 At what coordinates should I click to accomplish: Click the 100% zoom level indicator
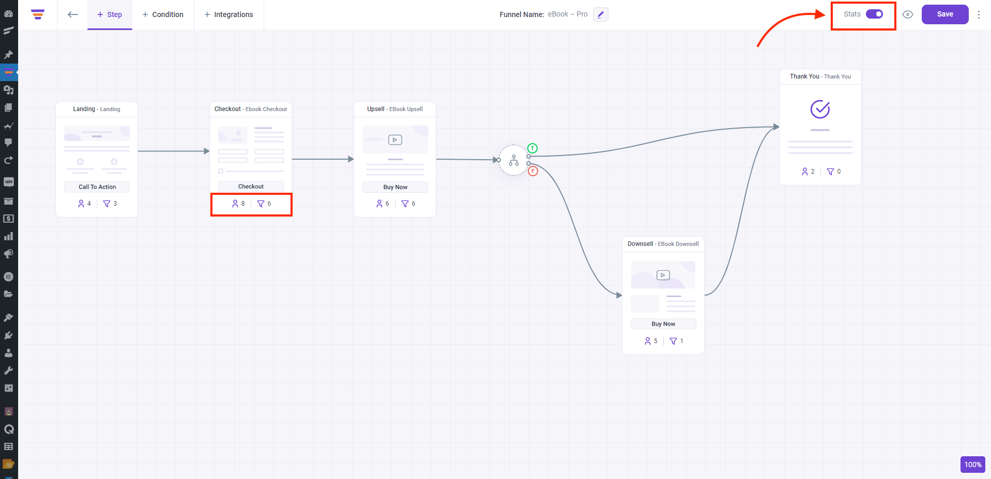click(973, 465)
